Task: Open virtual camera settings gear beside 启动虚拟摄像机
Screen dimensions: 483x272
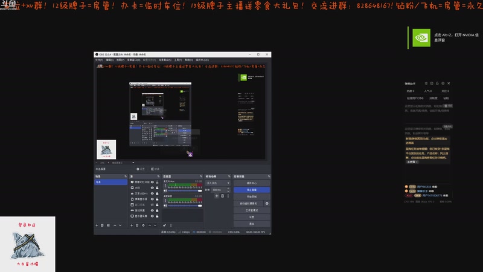Action: pyautogui.click(x=267, y=204)
